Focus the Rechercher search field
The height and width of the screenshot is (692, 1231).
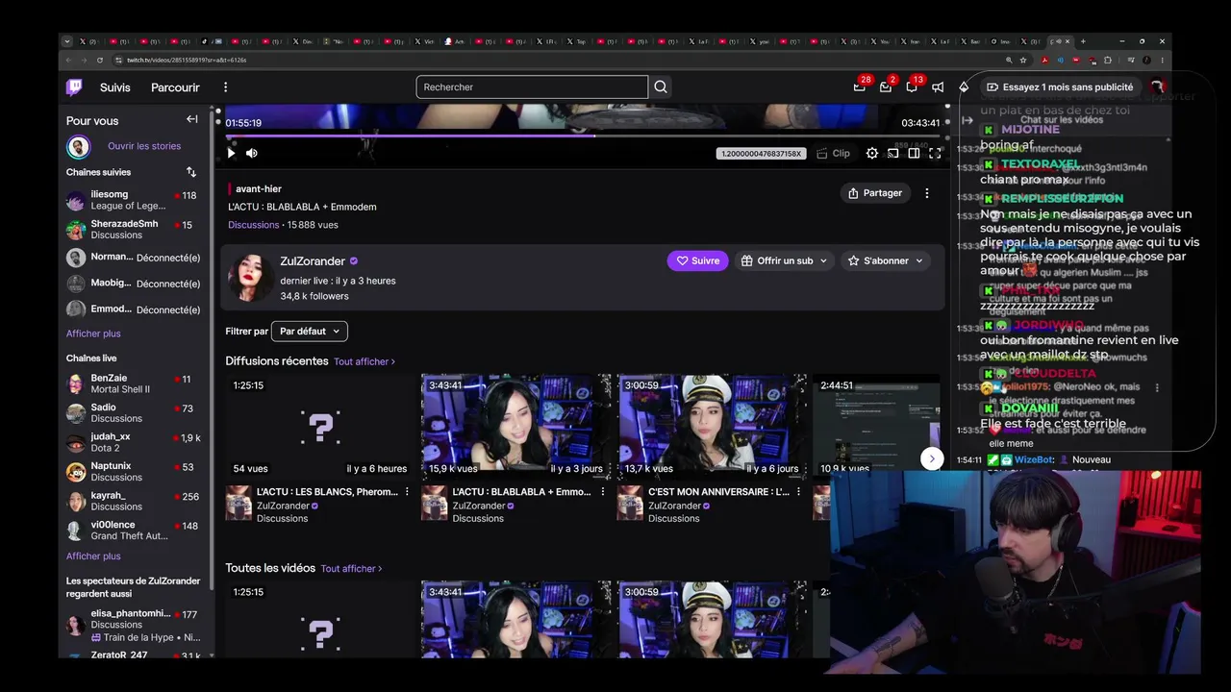pyautogui.click(x=532, y=87)
